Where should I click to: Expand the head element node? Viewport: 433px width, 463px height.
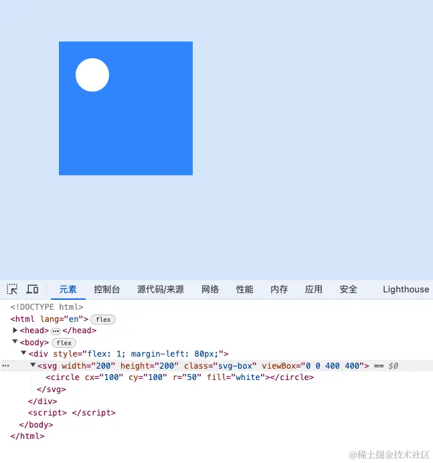tap(15, 330)
